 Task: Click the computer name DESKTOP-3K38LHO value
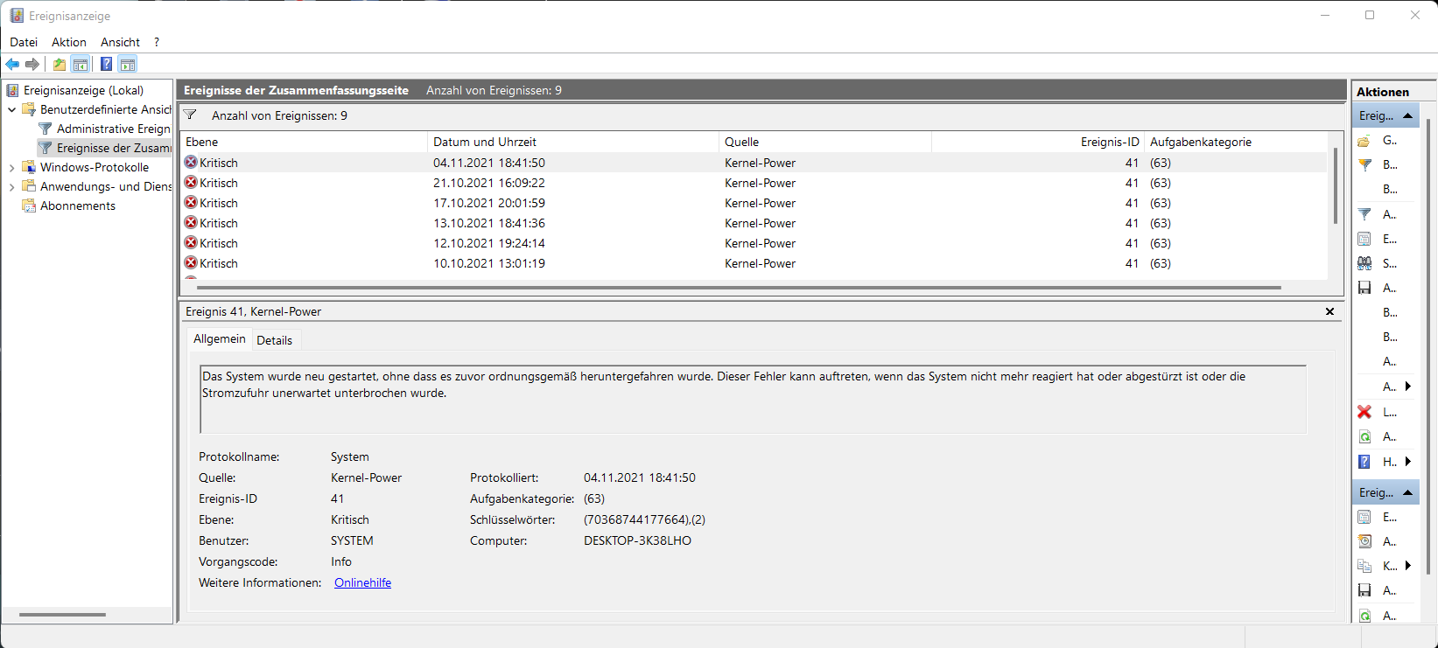(637, 540)
